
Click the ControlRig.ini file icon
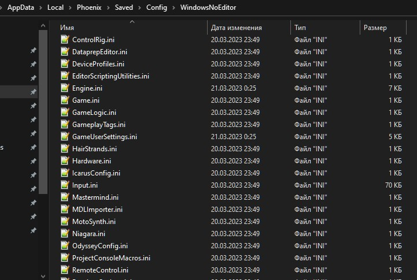pos(65,40)
